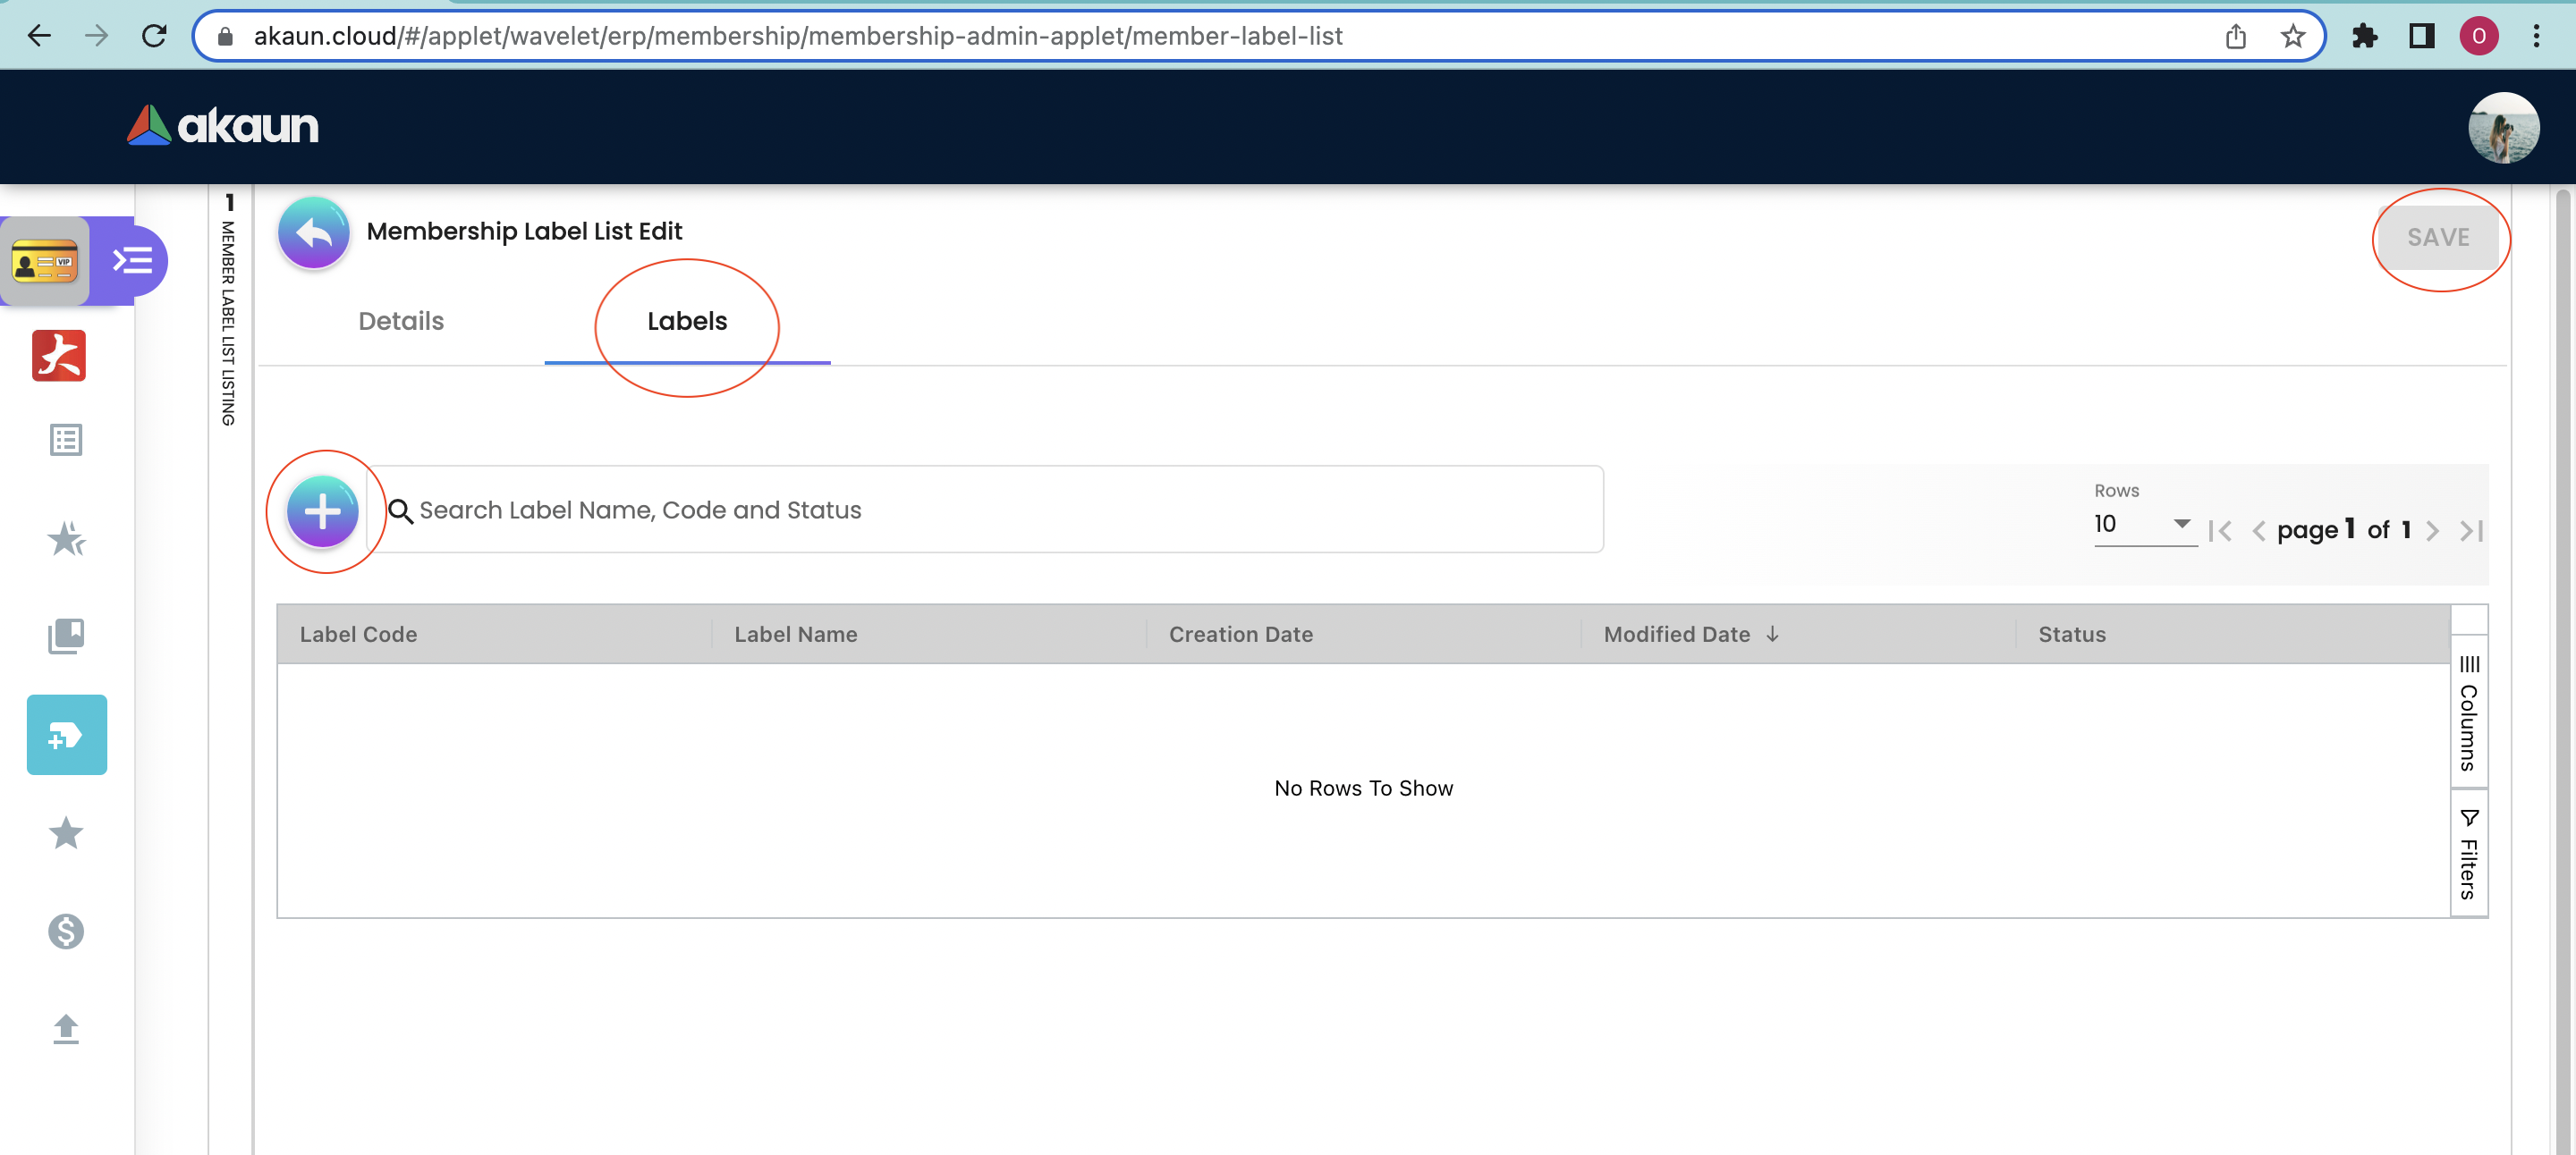This screenshot has width=2576, height=1155.
Task: Select the Labels tab
Action: 687,321
